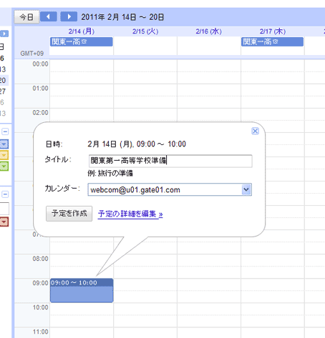Collapse the Other Calendars section minus icon
This screenshot has width=325, height=338.
5,194
